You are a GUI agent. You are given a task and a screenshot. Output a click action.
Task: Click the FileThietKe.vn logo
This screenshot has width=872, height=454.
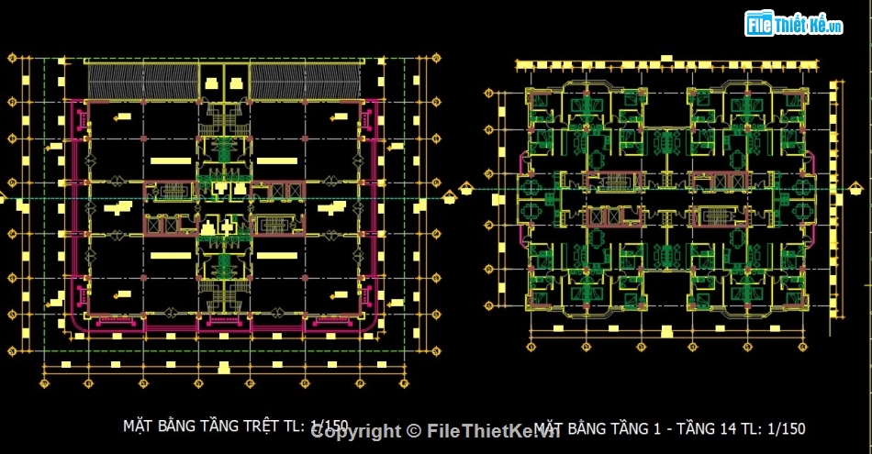(796, 24)
